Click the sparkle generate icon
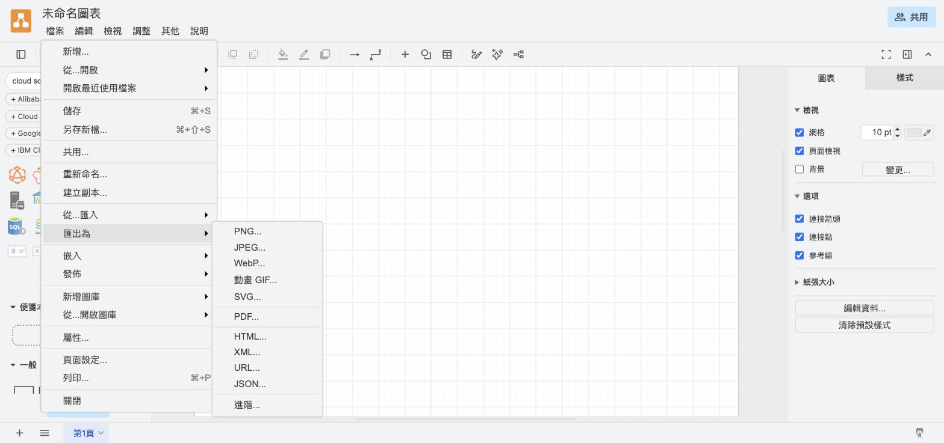The image size is (944, 443). click(x=497, y=55)
